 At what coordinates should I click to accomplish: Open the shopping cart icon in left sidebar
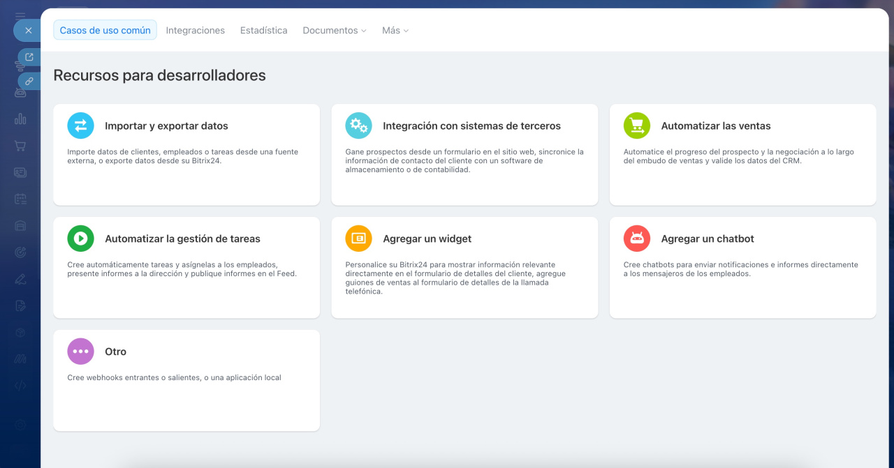20,146
